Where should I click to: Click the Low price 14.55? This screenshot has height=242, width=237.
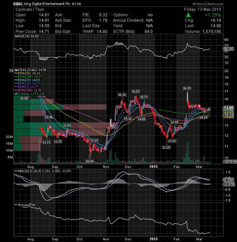click(44, 26)
